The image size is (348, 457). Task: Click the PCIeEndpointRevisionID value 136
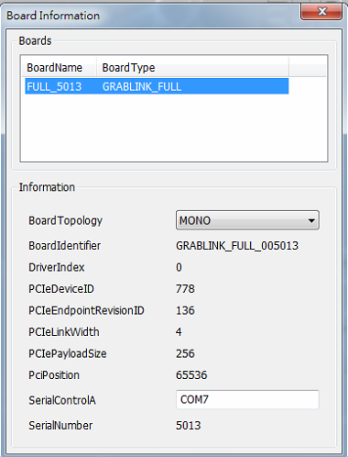click(185, 310)
